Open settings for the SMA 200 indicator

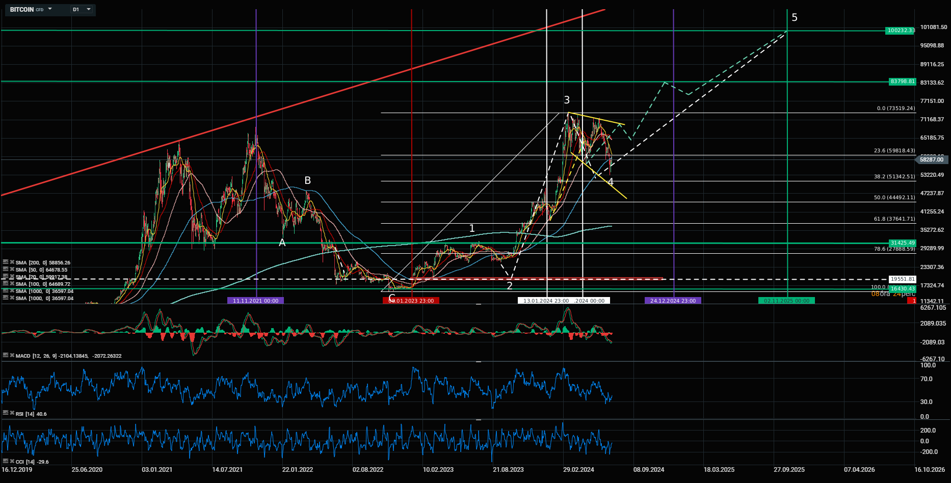pos(6,262)
